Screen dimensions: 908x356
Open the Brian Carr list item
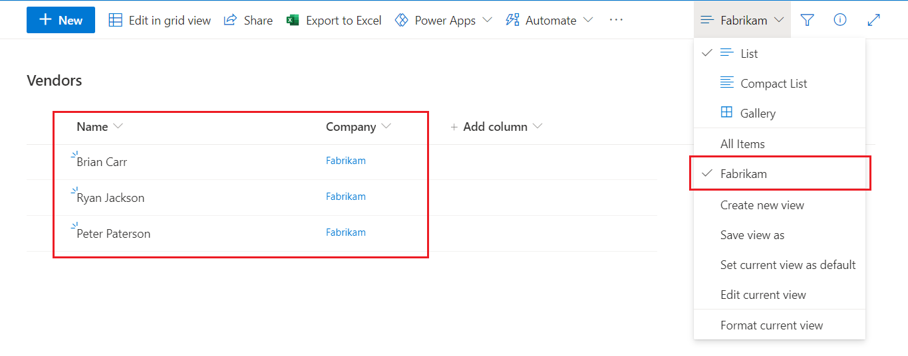(x=102, y=161)
